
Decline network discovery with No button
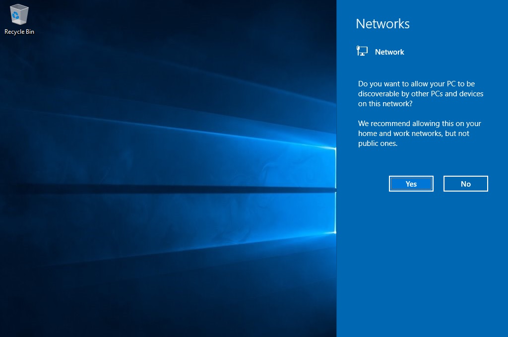[x=465, y=184]
